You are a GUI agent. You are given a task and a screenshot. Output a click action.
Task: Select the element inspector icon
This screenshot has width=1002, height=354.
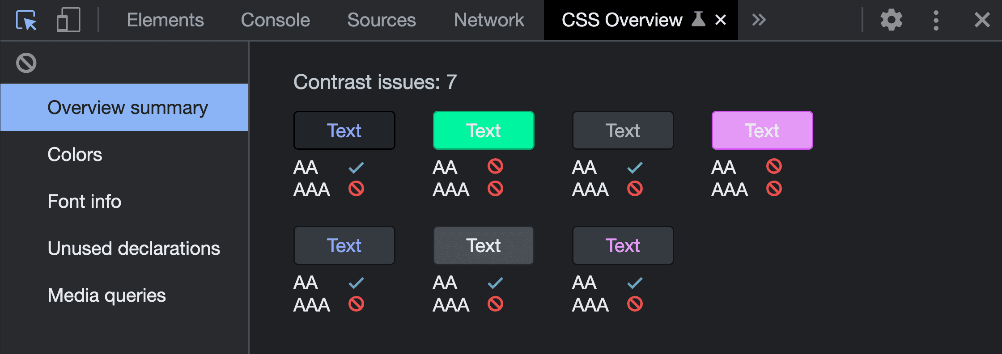(x=25, y=20)
